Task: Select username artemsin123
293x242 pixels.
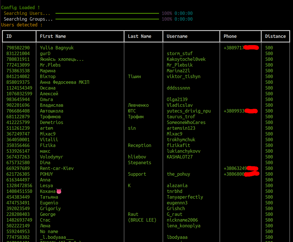Action: point(181,128)
